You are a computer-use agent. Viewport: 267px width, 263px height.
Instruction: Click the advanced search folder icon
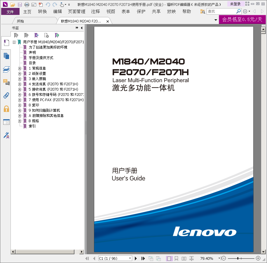pyautogui.click(x=203, y=12)
